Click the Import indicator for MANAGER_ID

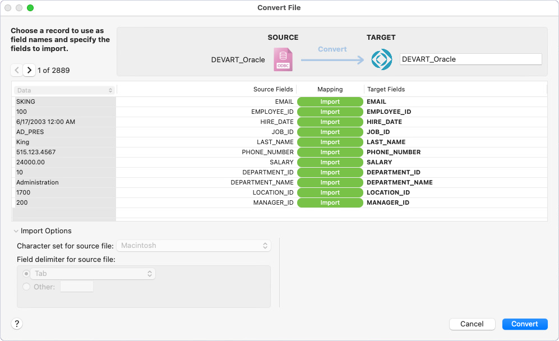330,202
